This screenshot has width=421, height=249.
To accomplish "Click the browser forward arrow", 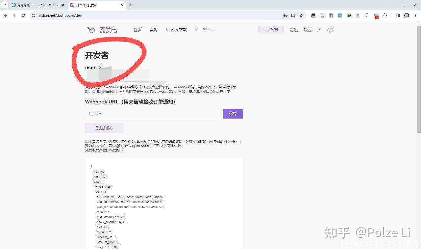I will click(14, 15).
